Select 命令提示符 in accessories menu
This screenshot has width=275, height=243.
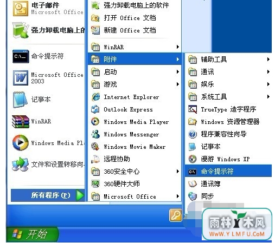[228, 171]
